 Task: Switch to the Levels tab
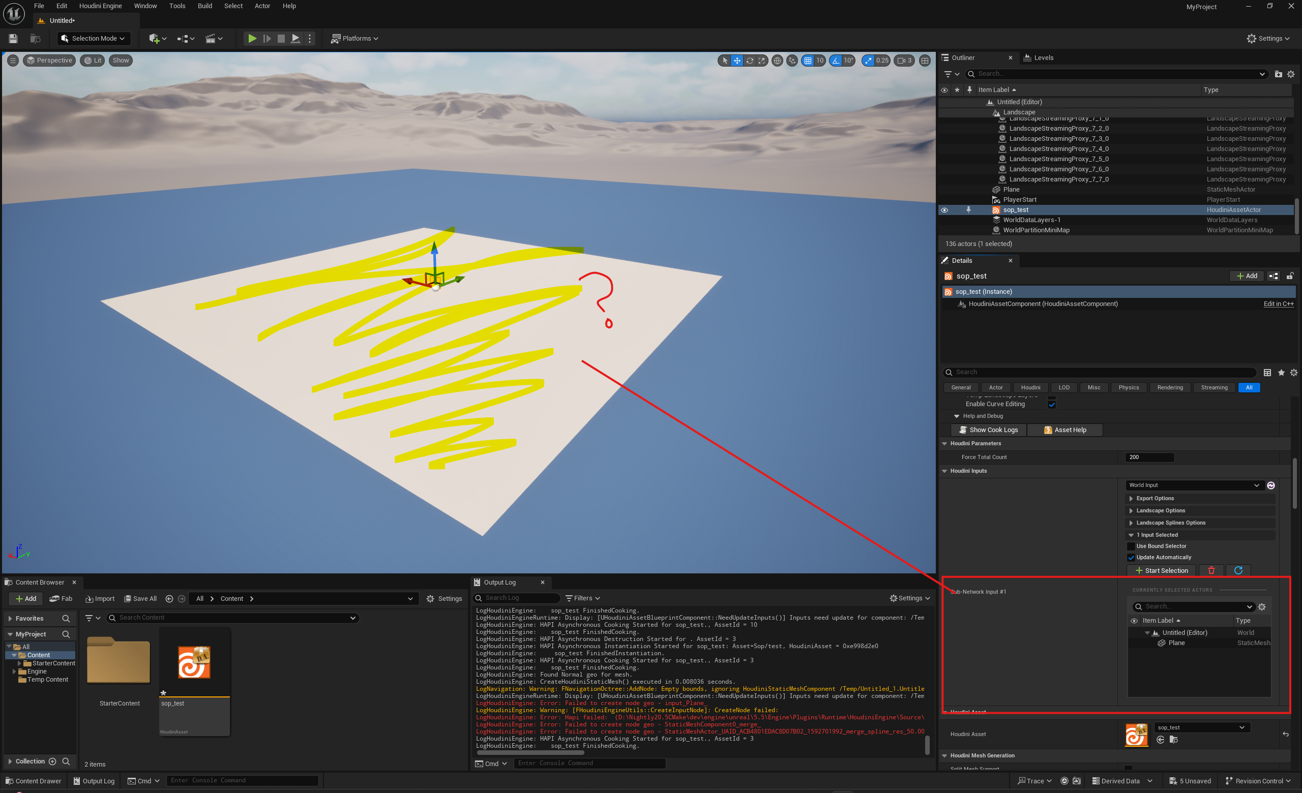pyautogui.click(x=1038, y=58)
